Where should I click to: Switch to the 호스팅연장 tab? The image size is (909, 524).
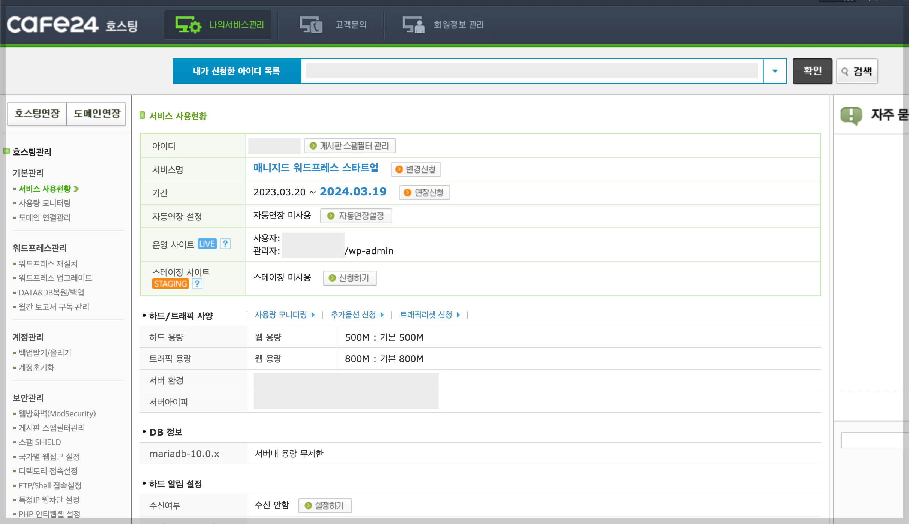tap(37, 114)
